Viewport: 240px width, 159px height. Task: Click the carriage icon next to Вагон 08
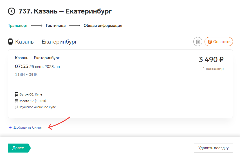(x=17, y=94)
